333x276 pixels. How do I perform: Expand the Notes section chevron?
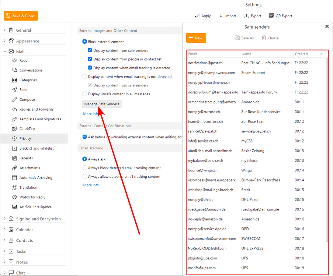pyautogui.click(x=5, y=262)
